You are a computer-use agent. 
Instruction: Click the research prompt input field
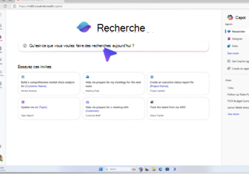coord(114,46)
